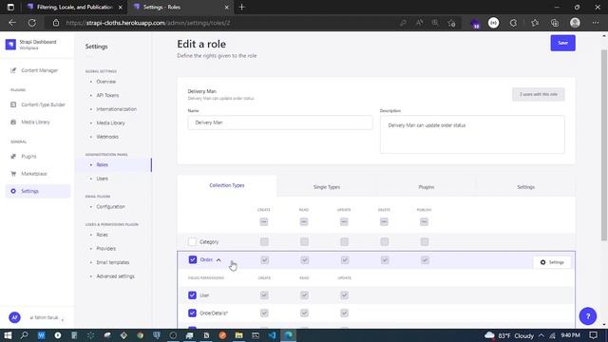Open the Order row Settings button

552,262
